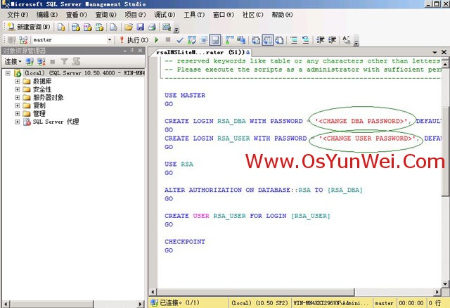This screenshot has width=450, height=308.
Task: Click the Execute (执行) button
Action: [x=134, y=40]
